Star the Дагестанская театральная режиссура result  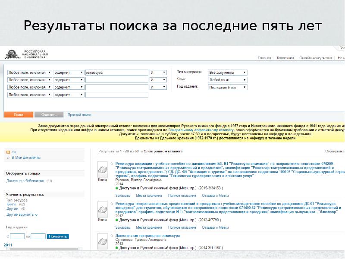click(x=112, y=236)
